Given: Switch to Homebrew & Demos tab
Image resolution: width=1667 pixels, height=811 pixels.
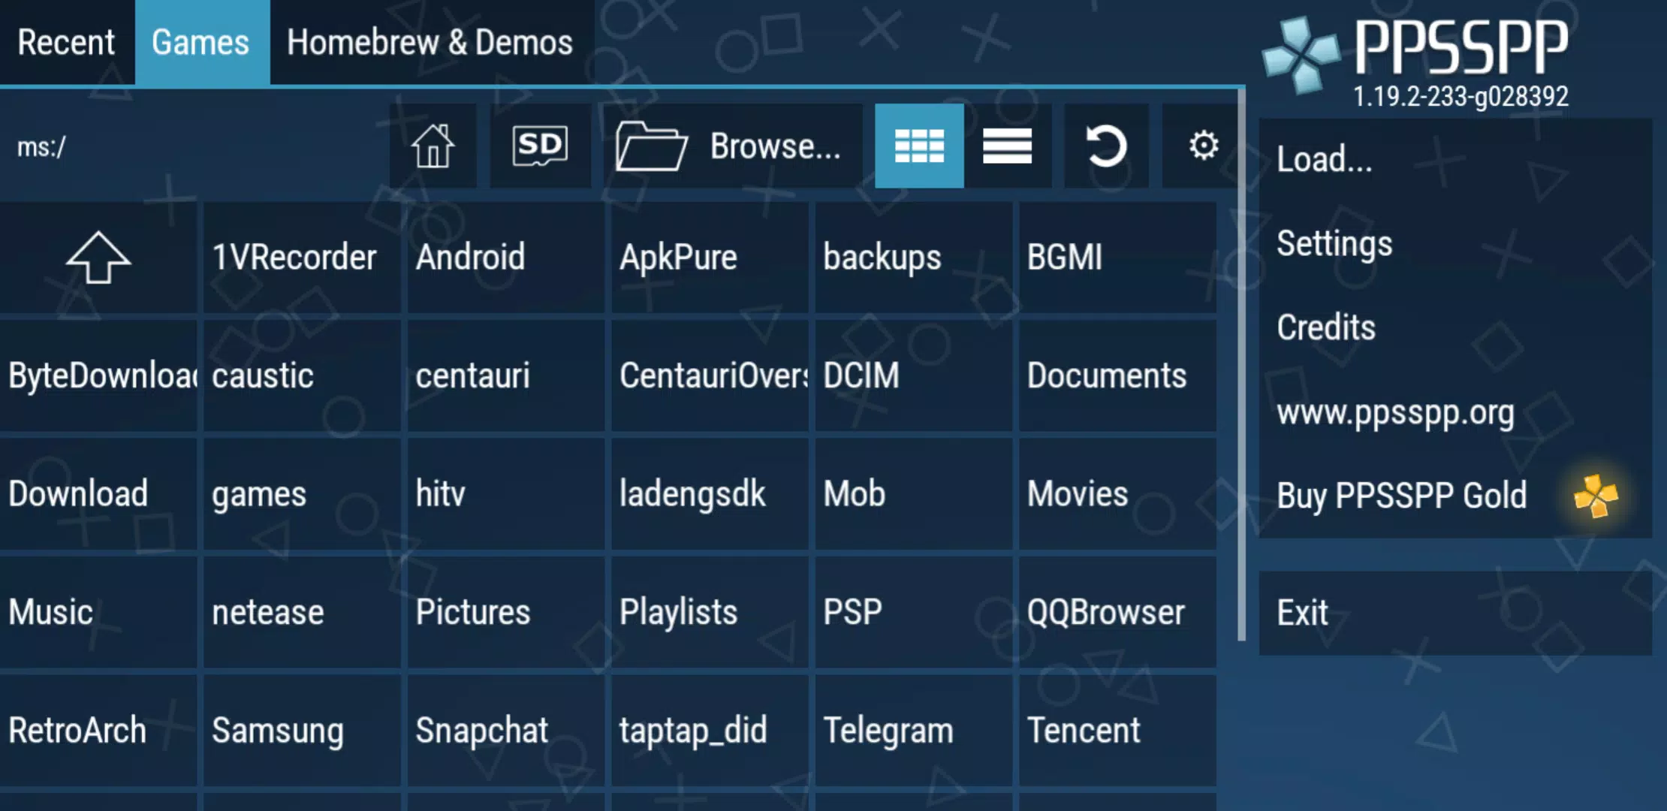Looking at the screenshot, I should [430, 43].
